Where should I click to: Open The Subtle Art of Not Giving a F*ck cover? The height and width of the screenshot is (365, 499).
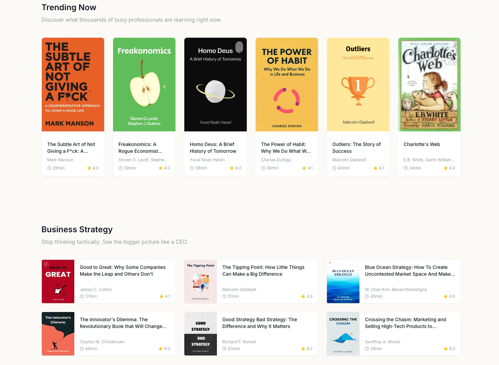73,85
